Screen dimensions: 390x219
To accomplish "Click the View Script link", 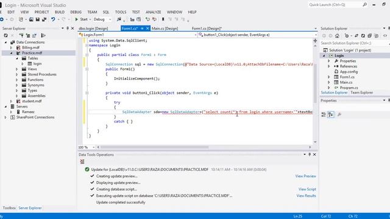I will click(x=307, y=189).
